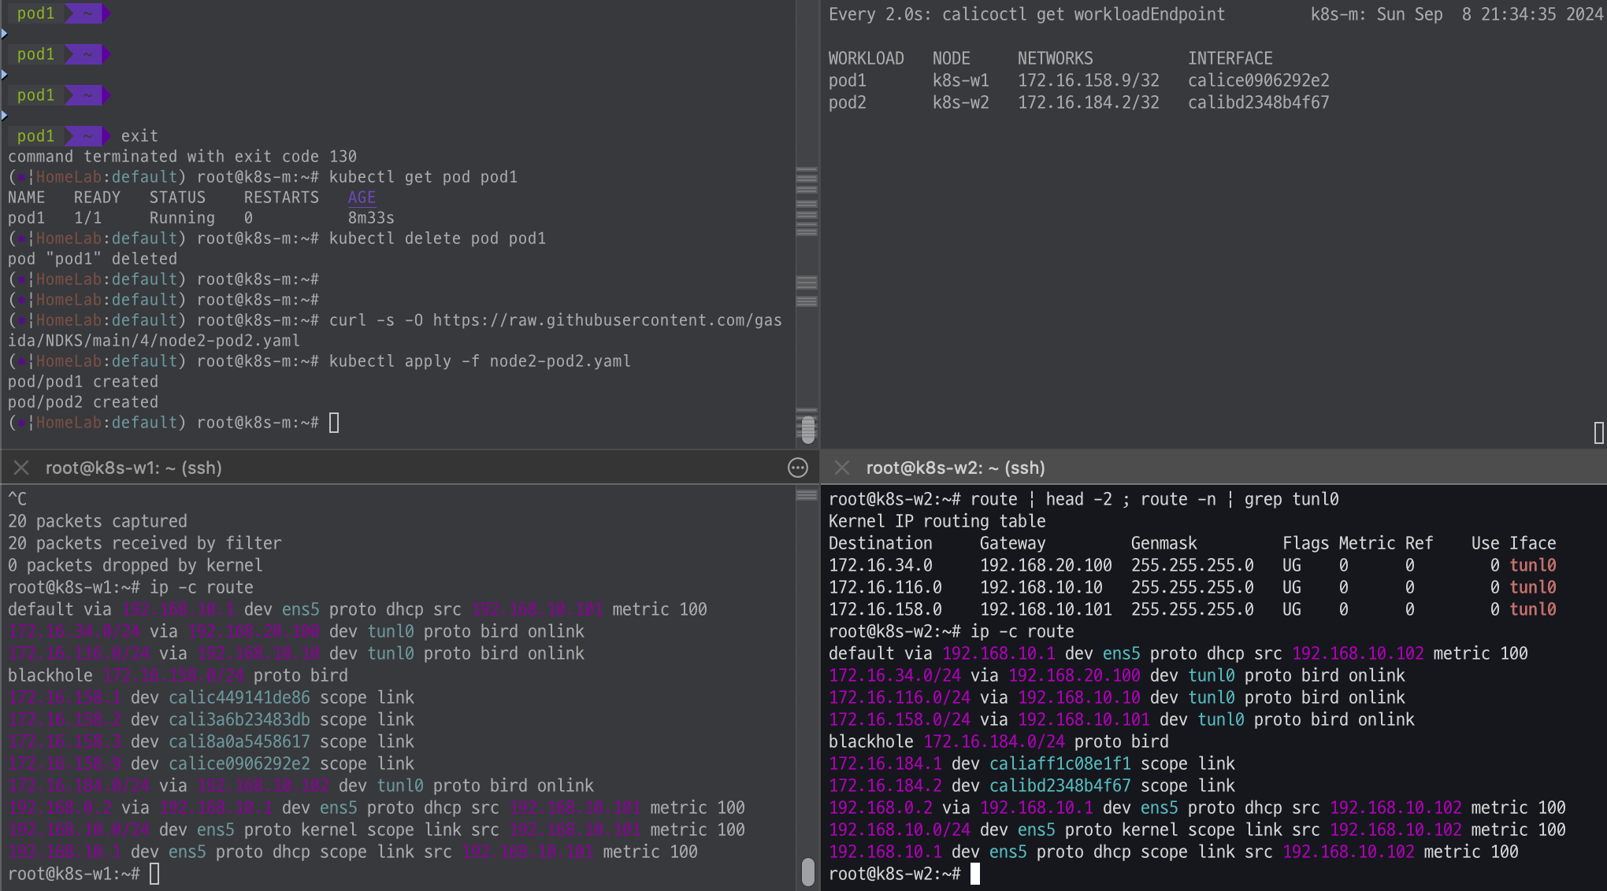Click the purple tilde segment on exit prompt
This screenshot has width=1607, height=891.
pos(87,136)
